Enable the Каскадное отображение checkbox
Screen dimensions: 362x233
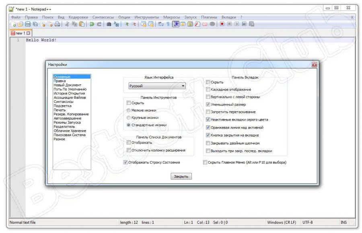[208, 90]
